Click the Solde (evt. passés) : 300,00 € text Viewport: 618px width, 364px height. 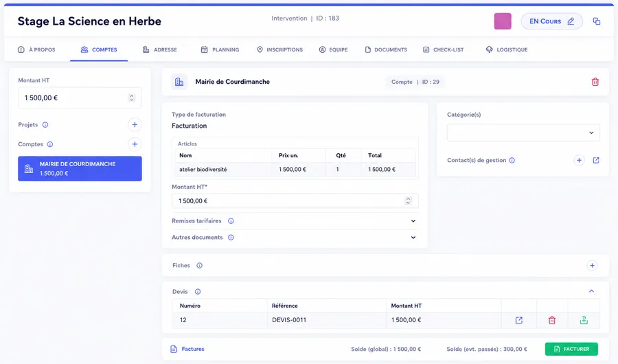[x=487, y=349]
